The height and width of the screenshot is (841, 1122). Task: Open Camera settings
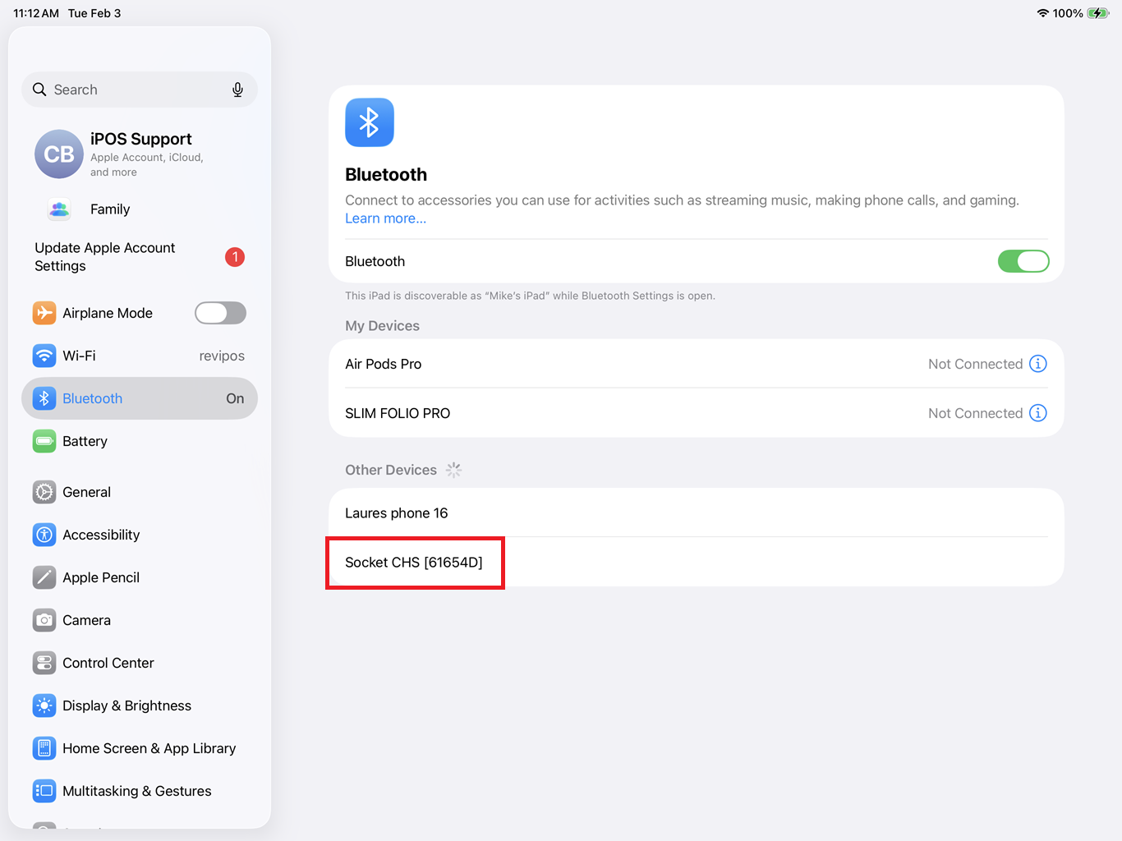140,620
